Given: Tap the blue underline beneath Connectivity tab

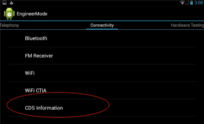Looking at the screenshot, I should point(102,29).
